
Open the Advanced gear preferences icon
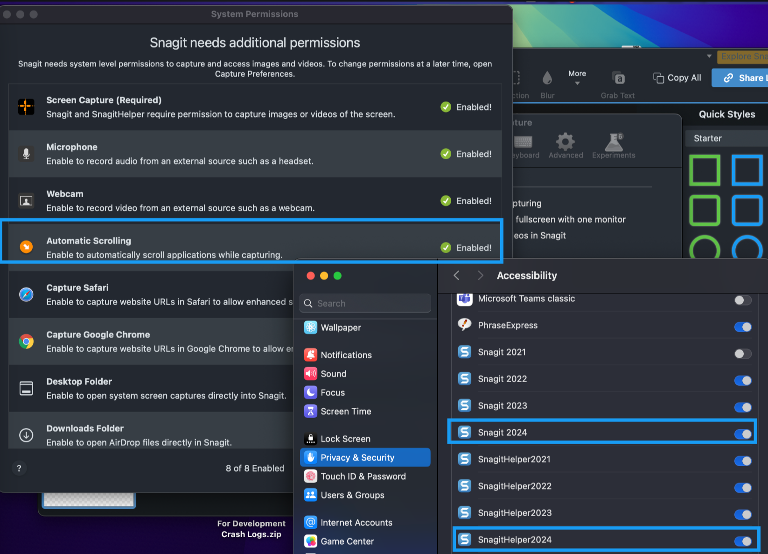coord(565,142)
